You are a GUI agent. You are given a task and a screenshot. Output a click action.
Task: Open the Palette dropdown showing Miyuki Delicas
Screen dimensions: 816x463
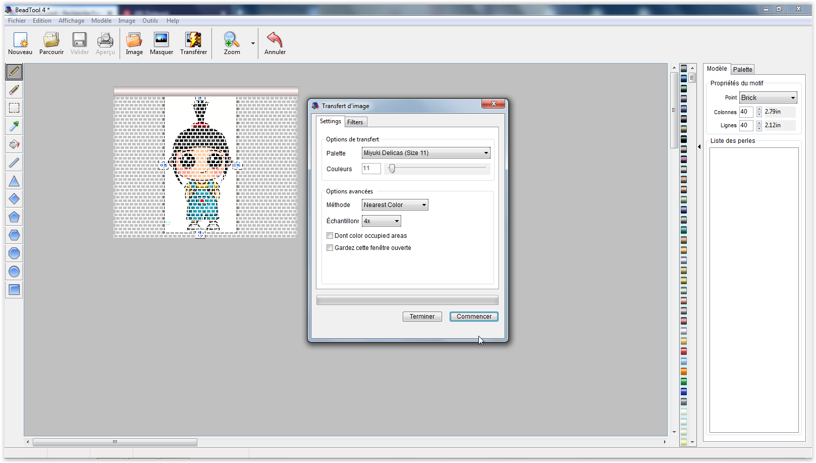tap(425, 152)
